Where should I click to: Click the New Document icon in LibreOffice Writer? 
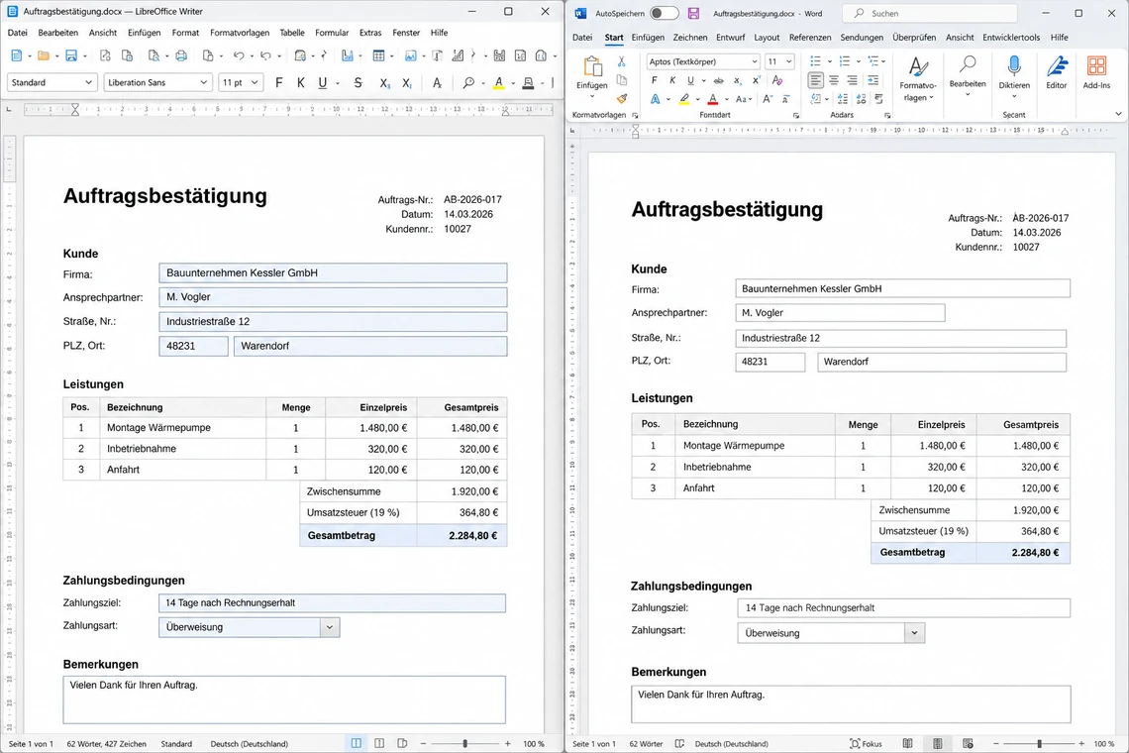[x=17, y=55]
